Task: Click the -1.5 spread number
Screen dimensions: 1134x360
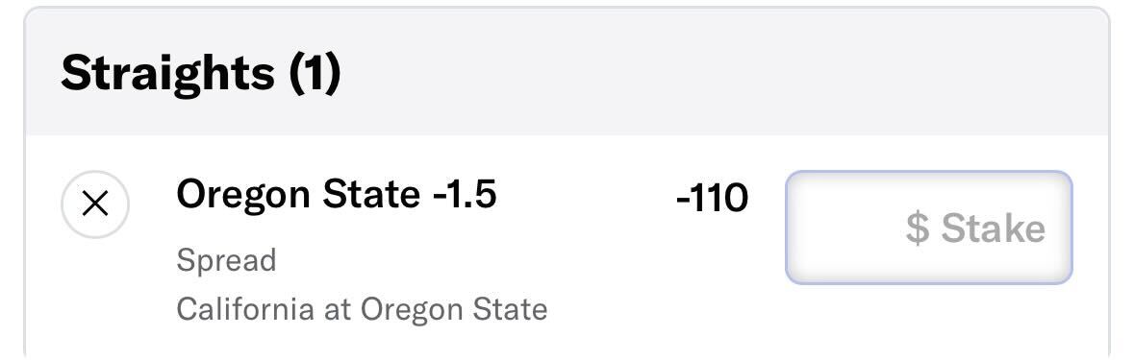Action: [465, 194]
